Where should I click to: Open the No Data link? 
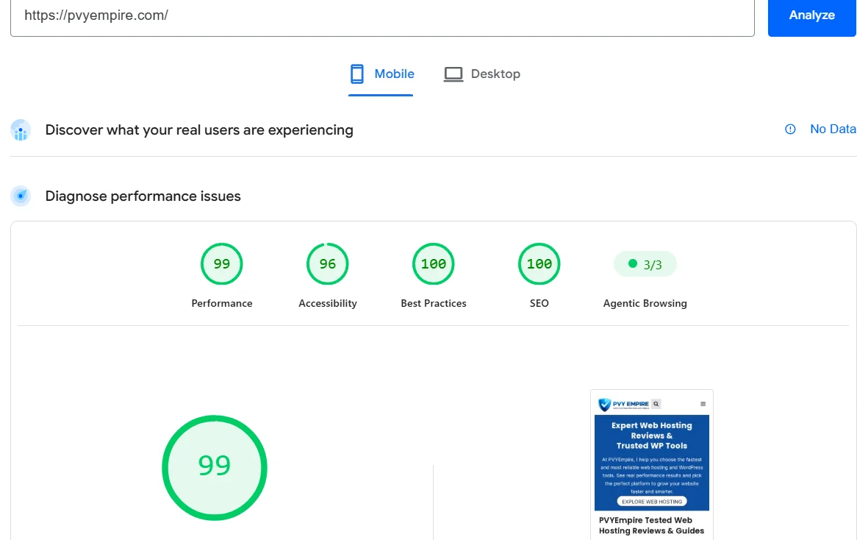click(833, 129)
